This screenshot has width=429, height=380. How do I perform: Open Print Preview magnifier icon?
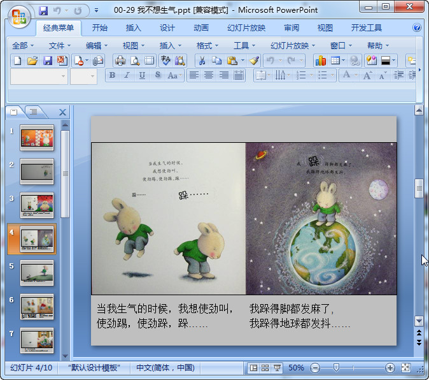click(x=135, y=61)
